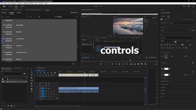Open the font style dropdown Bold
Image resolution: width=196 pixels, height=110 pixels.
click(x=167, y=41)
